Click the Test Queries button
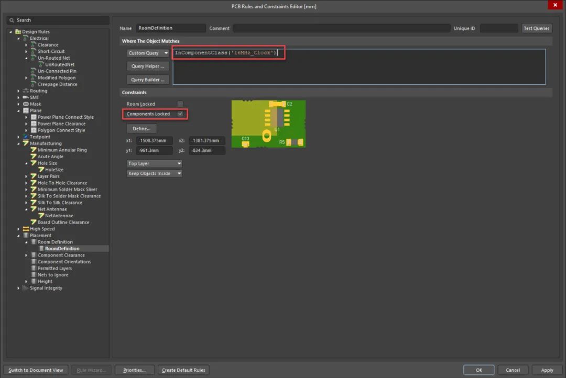 pyautogui.click(x=537, y=28)
